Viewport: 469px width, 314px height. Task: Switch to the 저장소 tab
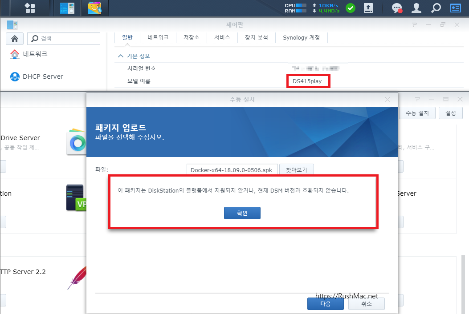(192, 37)
